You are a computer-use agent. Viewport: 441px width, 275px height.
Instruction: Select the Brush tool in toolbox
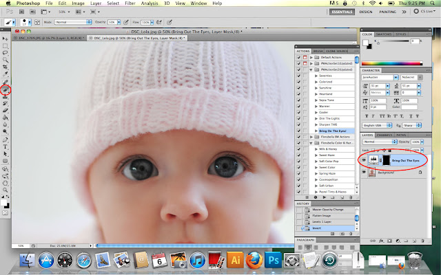(x=5, y=89)
